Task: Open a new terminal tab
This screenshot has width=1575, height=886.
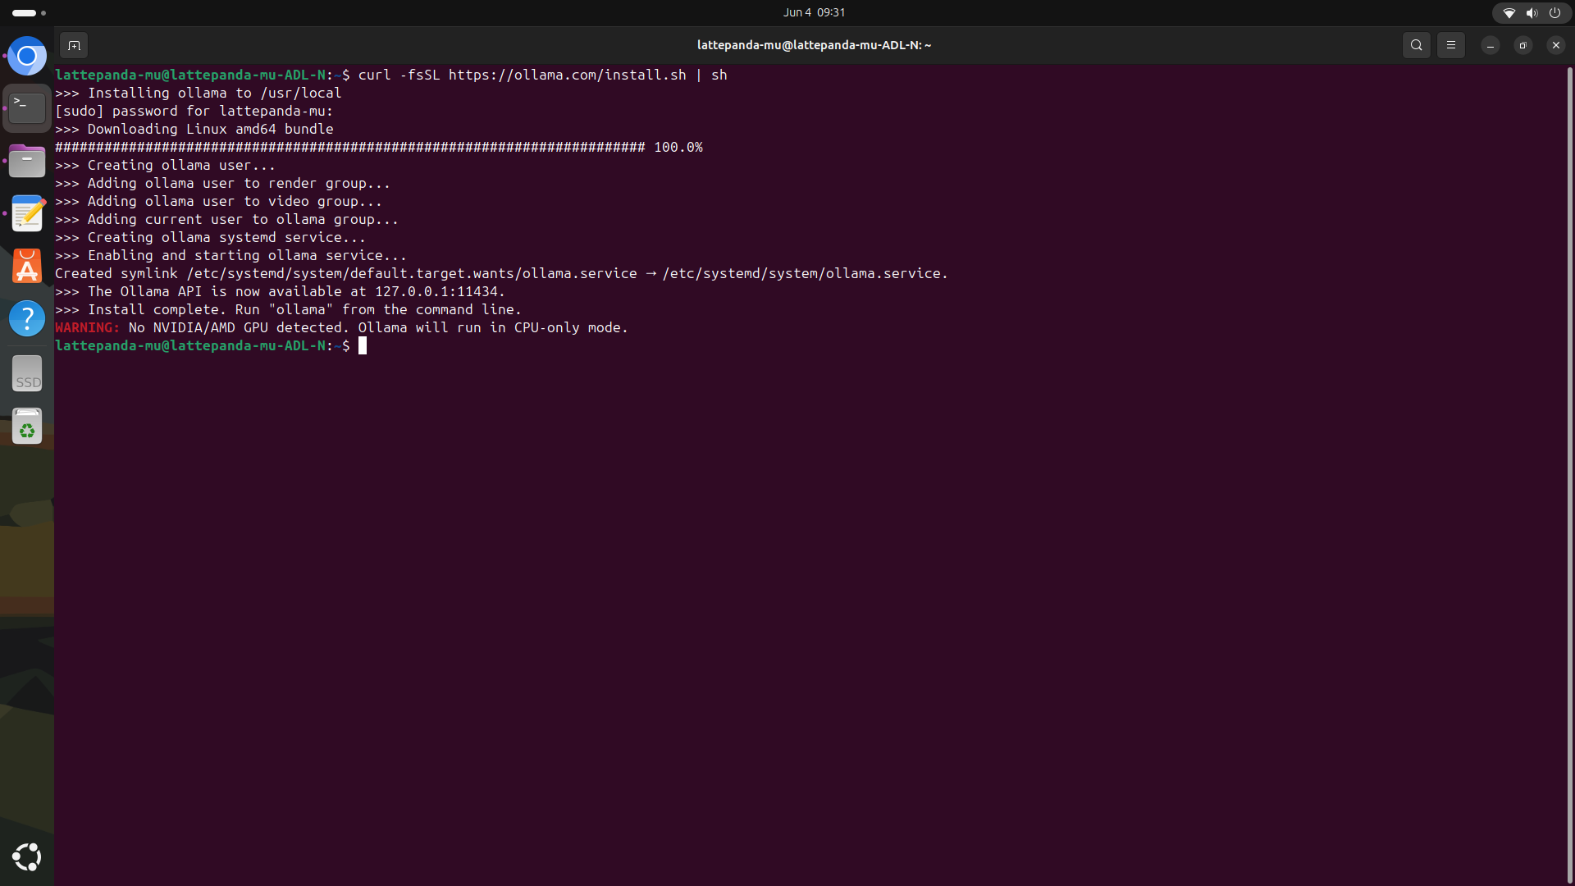Action: [74, 45]
